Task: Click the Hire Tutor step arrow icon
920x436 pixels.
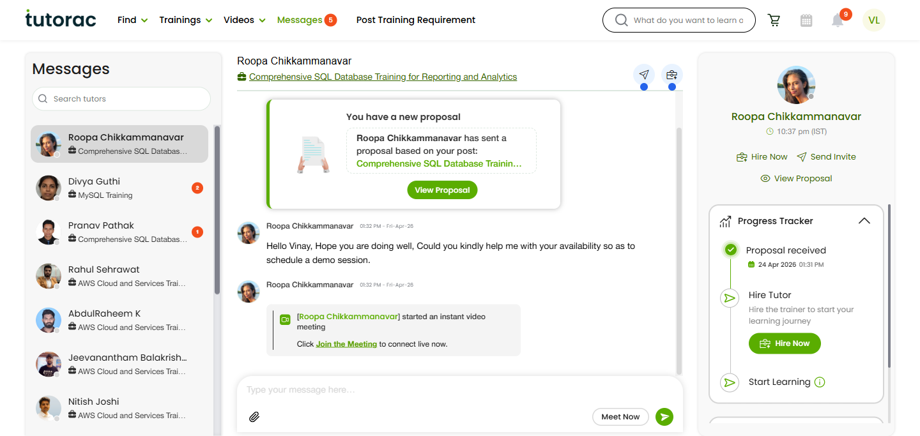Action: click(730, 298)
